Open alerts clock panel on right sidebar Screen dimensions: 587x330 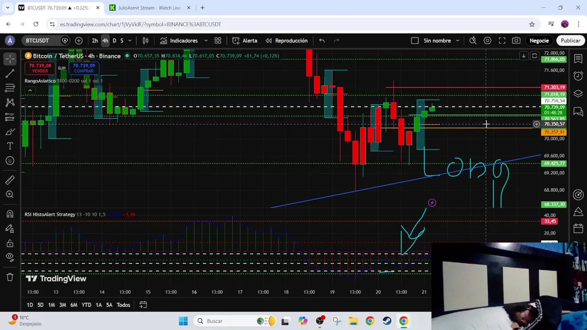578,76
